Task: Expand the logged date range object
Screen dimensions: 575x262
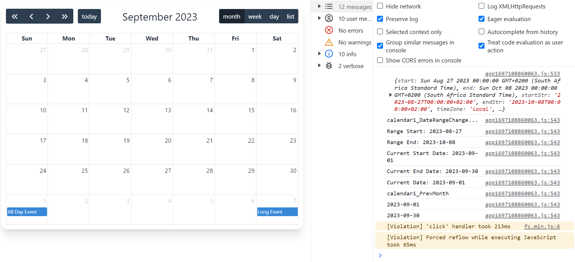Action: tap(390, 95)
